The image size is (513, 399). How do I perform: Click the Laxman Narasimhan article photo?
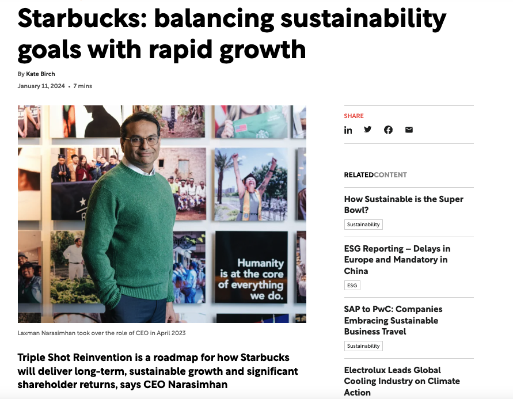(162, 214)
